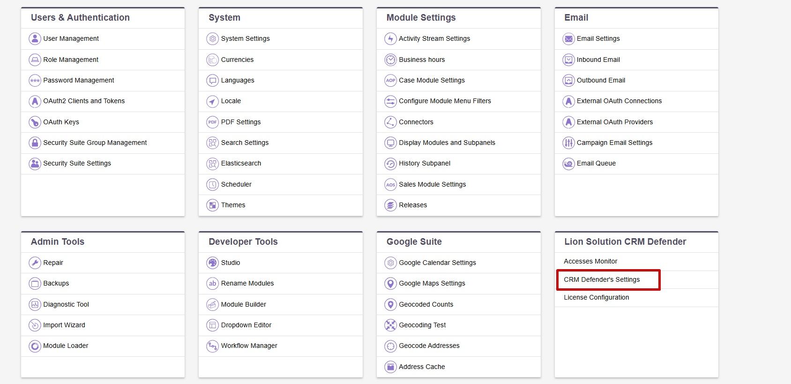Click the Scheduler clock icon
Screen dimensions: 791x384
click(213, 184)
